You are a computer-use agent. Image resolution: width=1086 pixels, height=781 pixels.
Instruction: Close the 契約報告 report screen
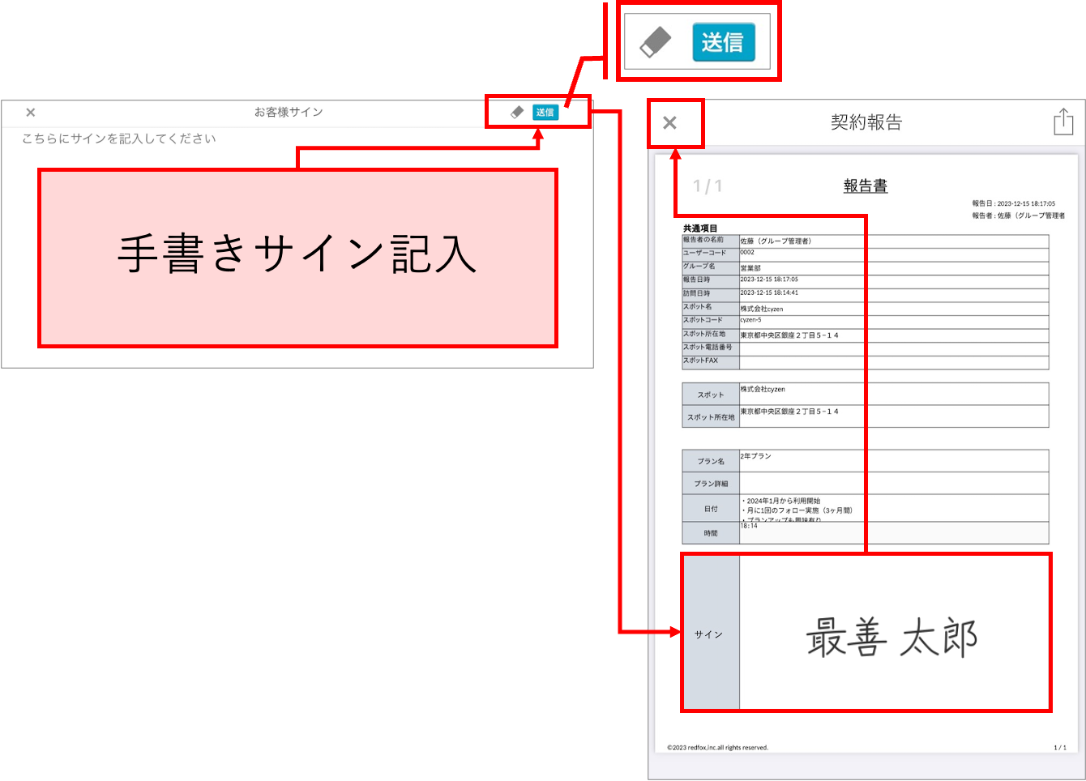click(669, 123)
